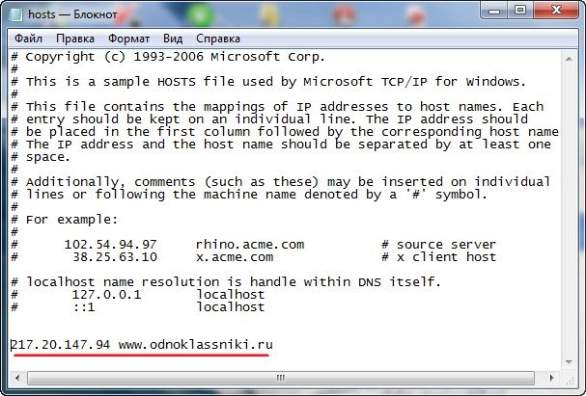The image size is (586, 396).
Task: Click the 217.20.147.94 IP address text
Action: click(x=61, y=345)
